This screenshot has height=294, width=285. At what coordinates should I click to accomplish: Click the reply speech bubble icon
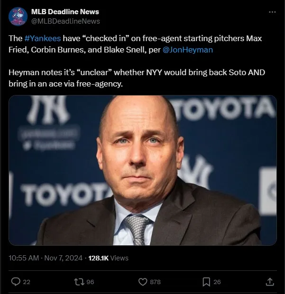pyautogui.click(x=16, y=282)
